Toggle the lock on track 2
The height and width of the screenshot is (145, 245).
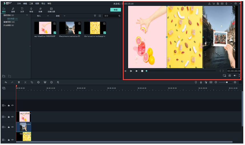(9, 127)
